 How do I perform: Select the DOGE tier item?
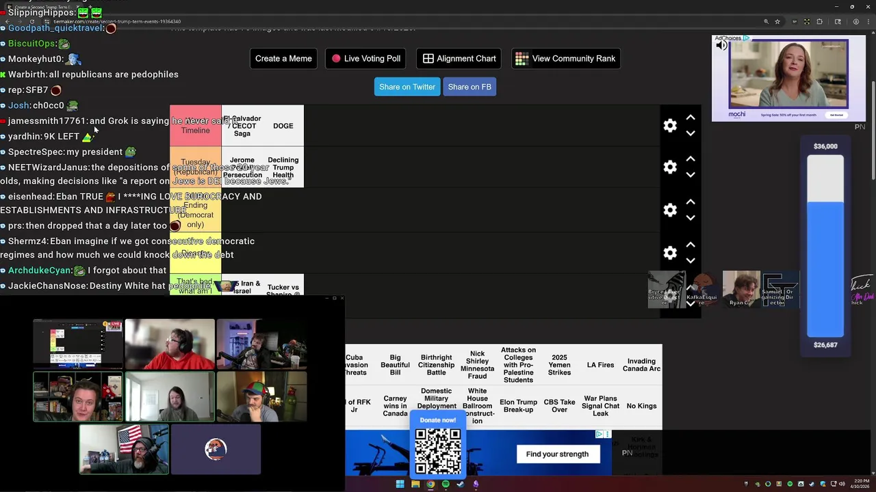click(283, 126)
